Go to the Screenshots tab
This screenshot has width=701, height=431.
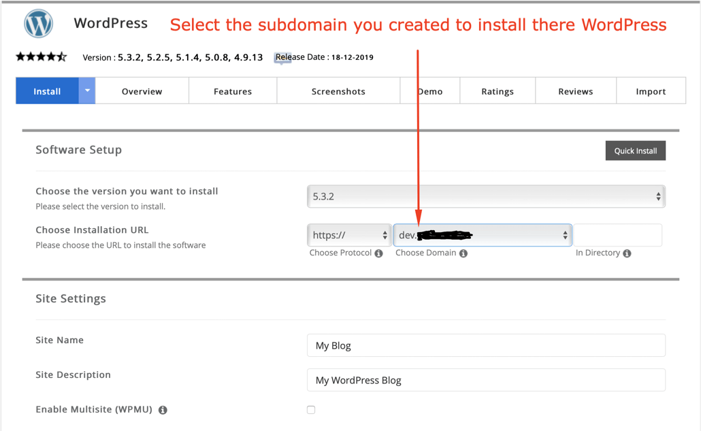[x=338, y=91]
